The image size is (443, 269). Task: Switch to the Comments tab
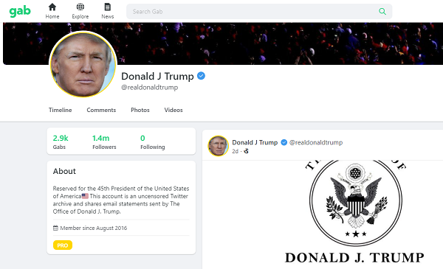click(101, 110)
